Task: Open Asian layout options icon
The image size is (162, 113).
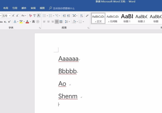Action: (74, 16)
